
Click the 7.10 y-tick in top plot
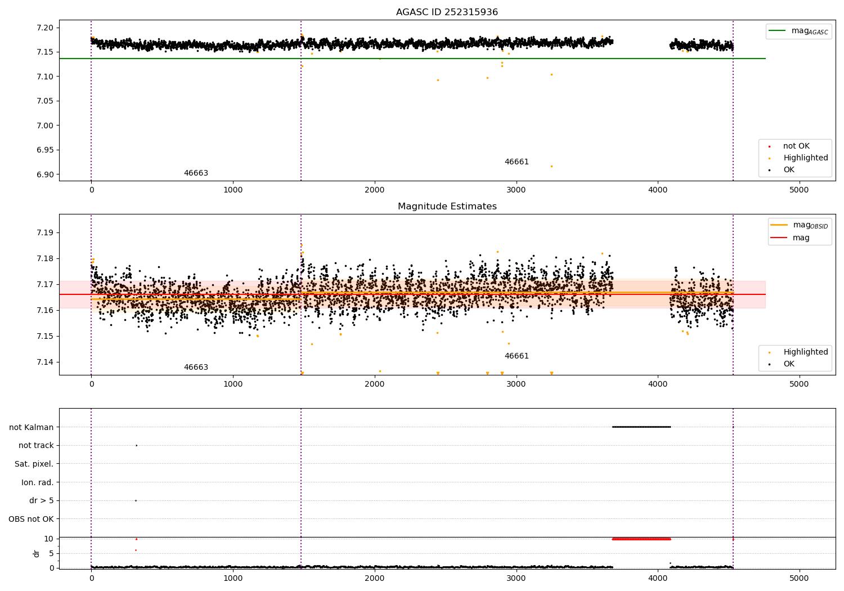(45, 77)
